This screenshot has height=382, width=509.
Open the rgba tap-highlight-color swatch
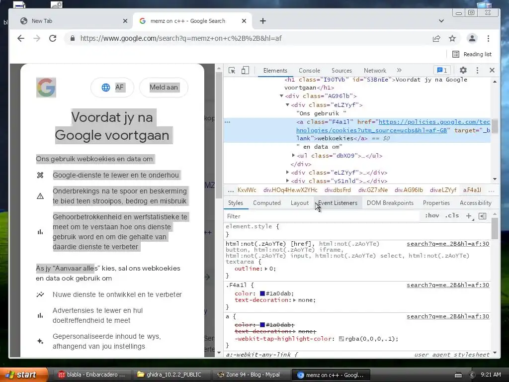tap(341, 339)
